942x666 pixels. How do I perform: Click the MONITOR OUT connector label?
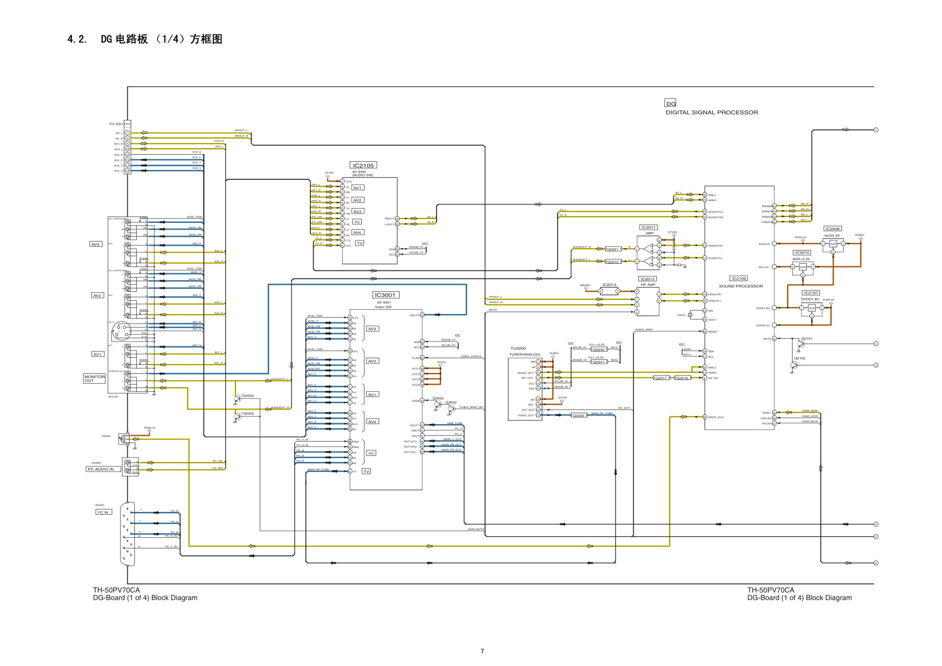(94, 379)
